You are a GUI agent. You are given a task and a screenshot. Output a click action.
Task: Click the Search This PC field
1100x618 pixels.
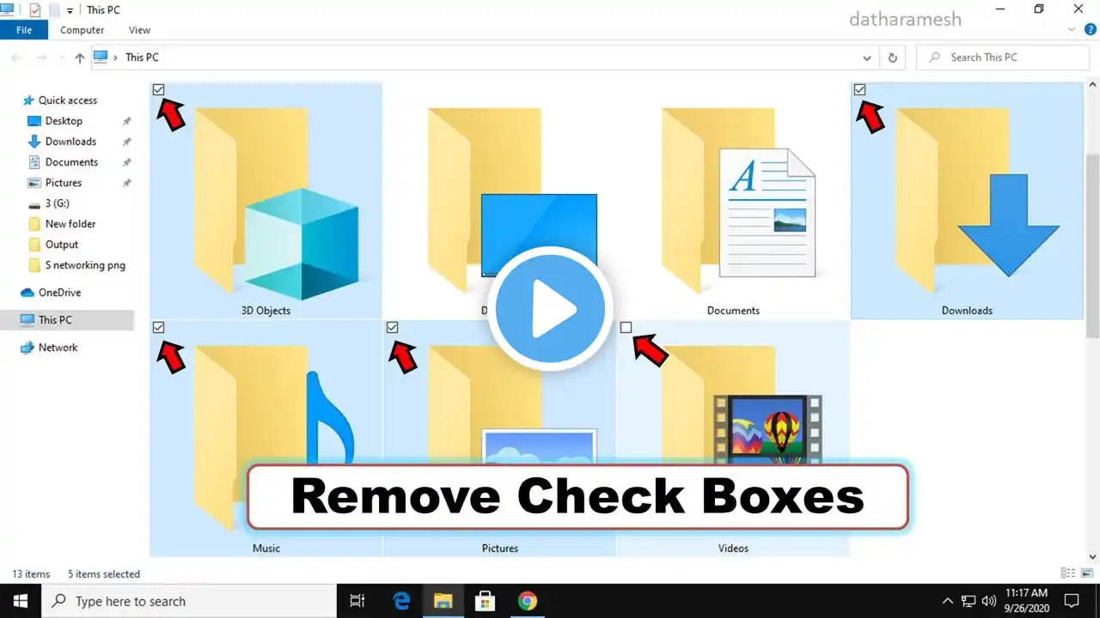tap(1002, 58)
